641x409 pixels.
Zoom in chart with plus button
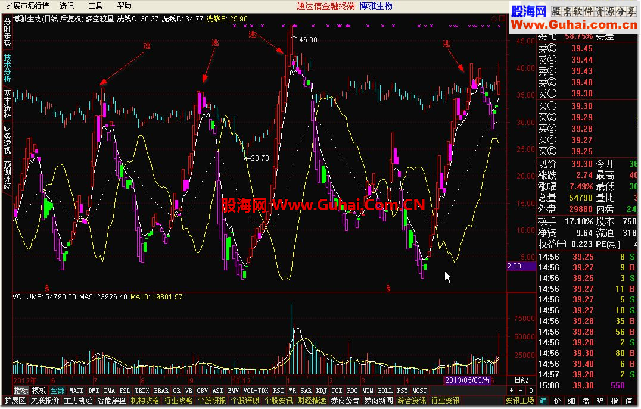[511, 391]
